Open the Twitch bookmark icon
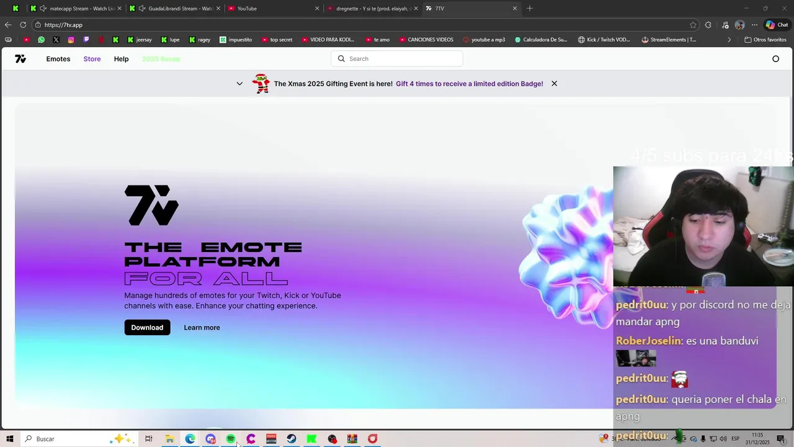Screen dimensions: 794x447 tap(86, 40)
